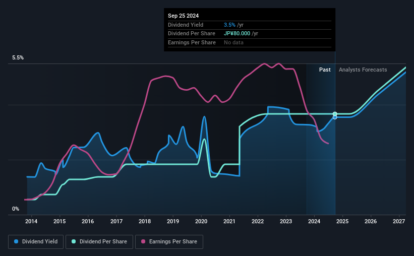414x256 pixels.
Task: Click the pink Earnings Per Share legend dot
Action: (x=143, y=241)
